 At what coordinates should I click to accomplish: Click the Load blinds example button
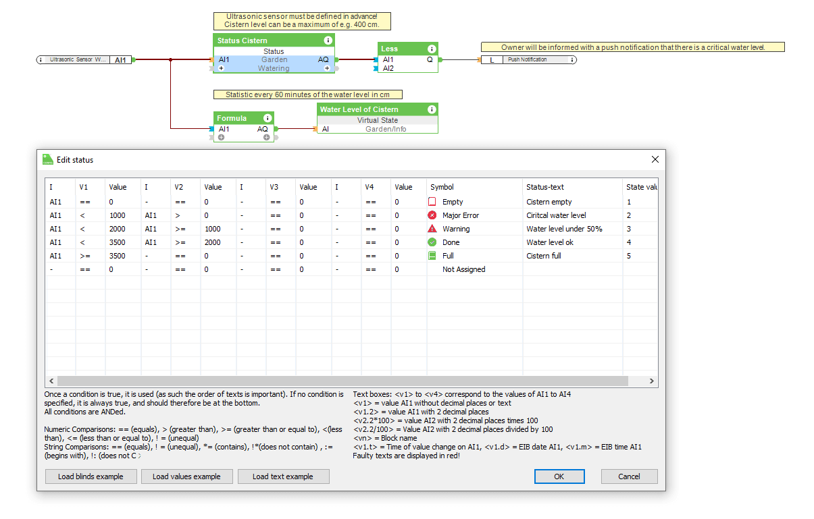[91, 476]
